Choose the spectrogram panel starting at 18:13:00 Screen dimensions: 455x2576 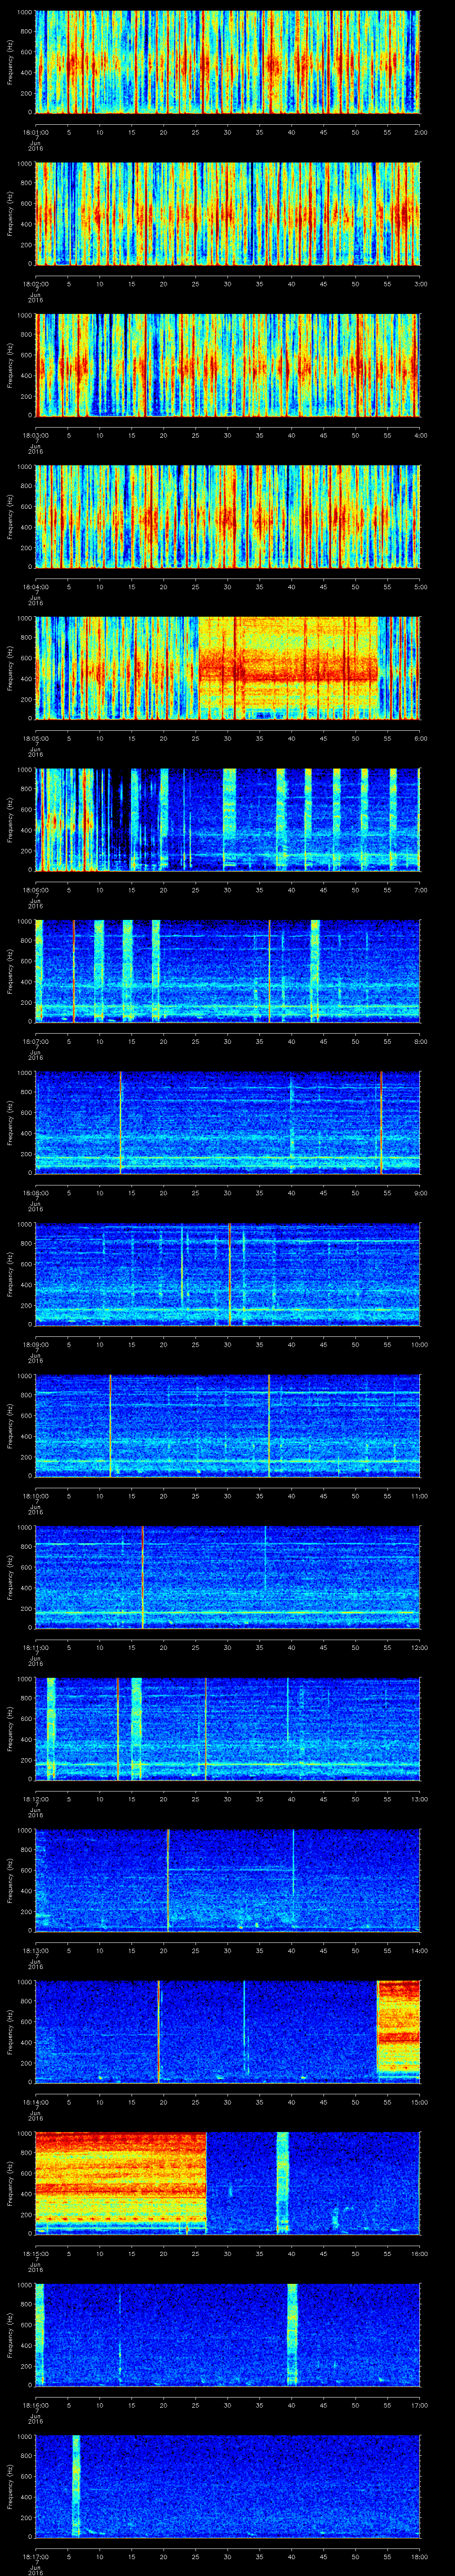pos(227,1880)
